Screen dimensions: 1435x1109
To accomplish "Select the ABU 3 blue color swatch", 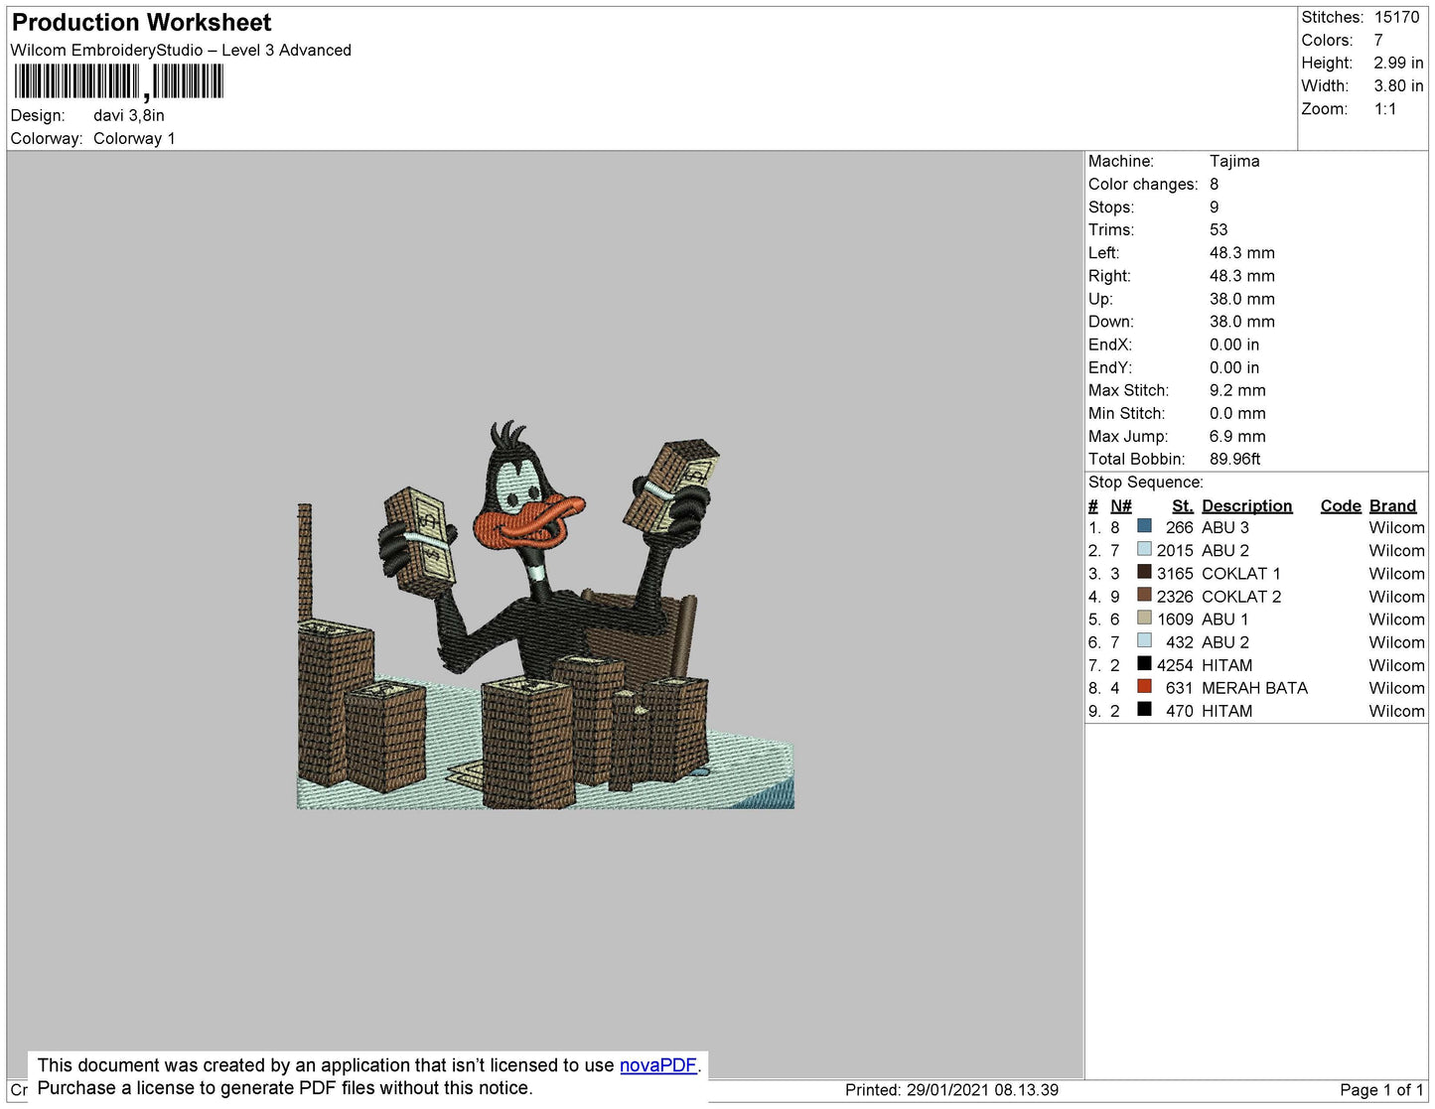I will pyautogui.click(x=1144, y=526).
